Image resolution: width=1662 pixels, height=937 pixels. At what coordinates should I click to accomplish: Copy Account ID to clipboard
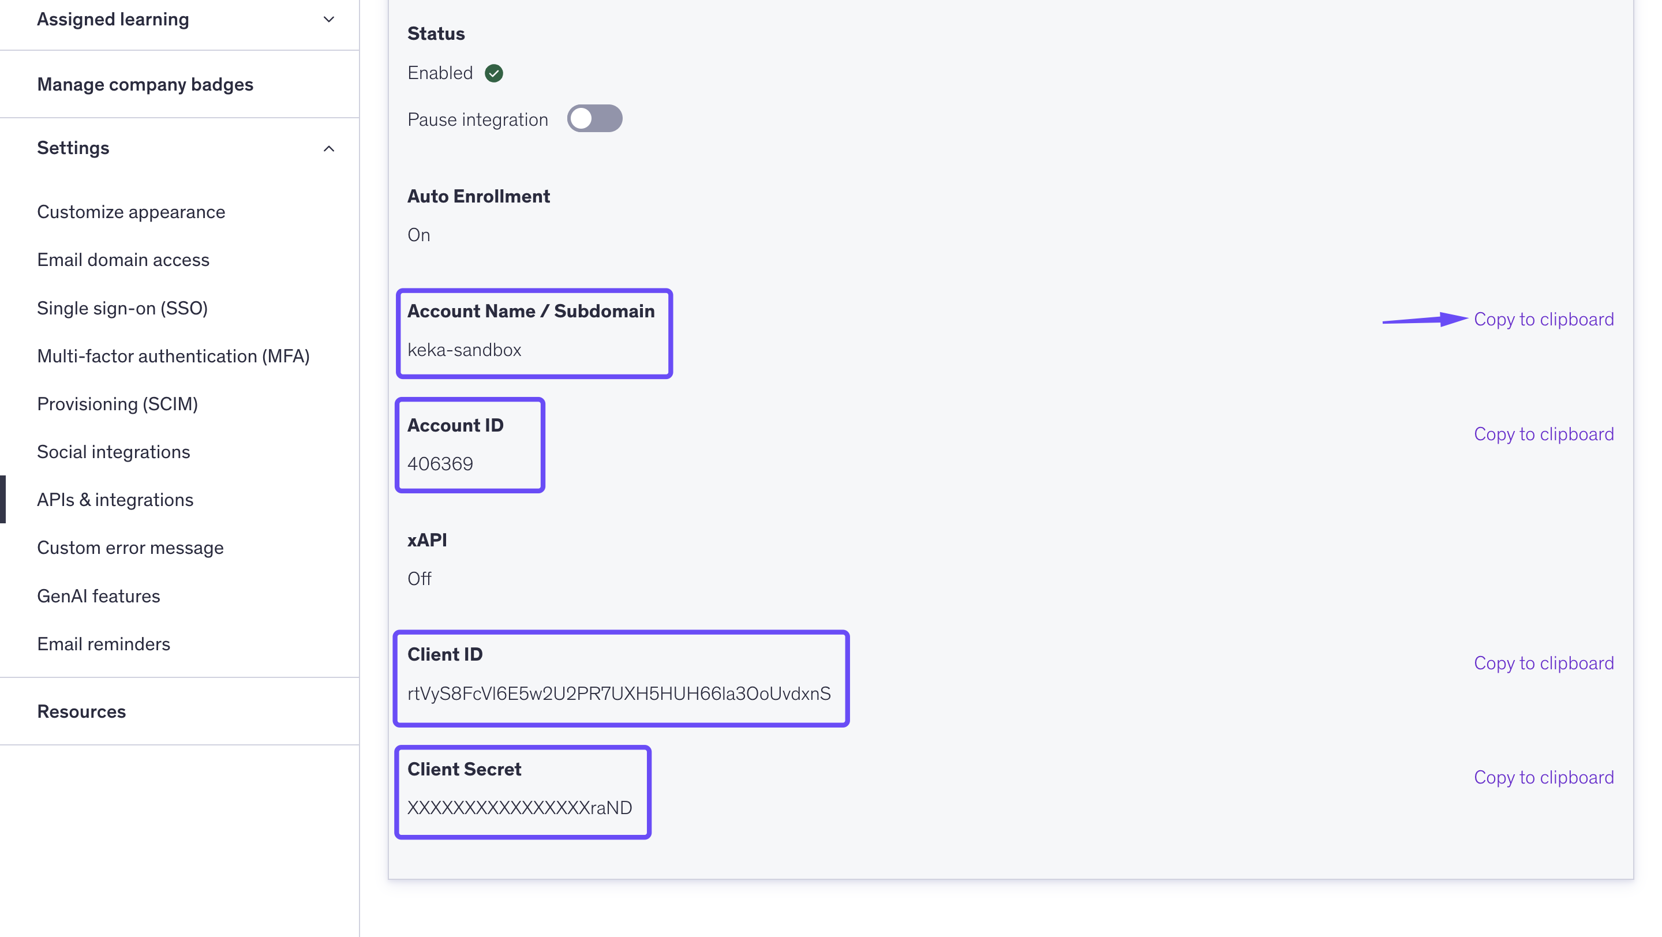point(1543,434)
